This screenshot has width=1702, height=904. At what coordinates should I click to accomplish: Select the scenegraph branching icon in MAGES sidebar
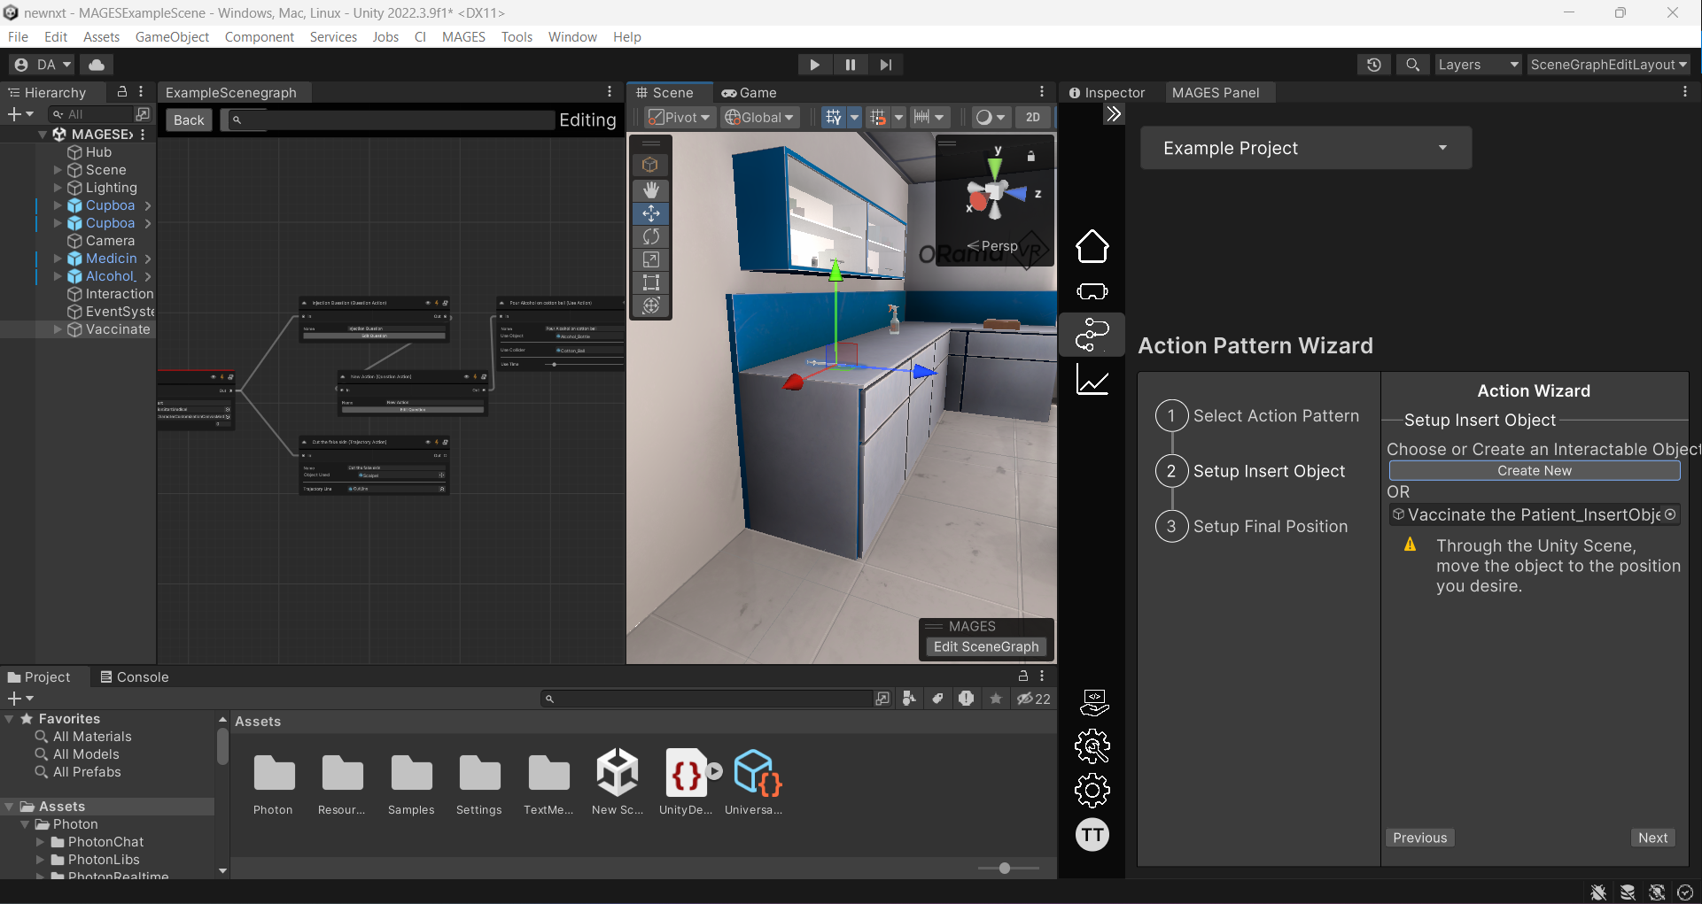1092,335
